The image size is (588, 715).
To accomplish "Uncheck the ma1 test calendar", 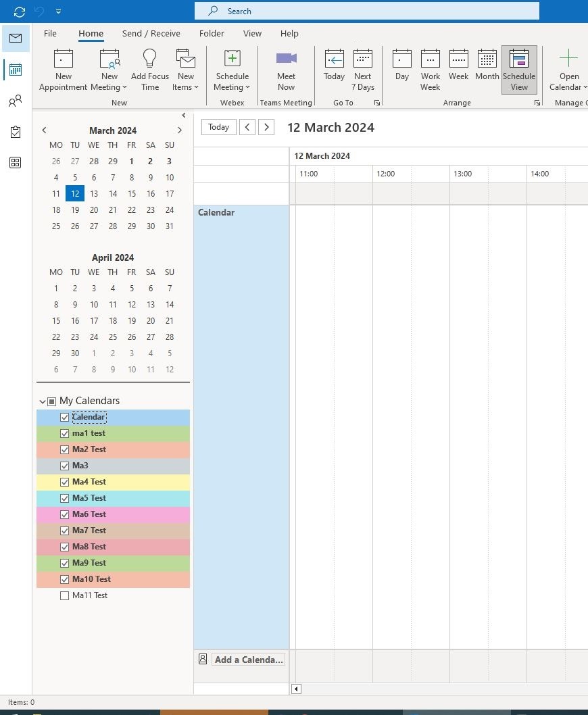I will 64,434.
